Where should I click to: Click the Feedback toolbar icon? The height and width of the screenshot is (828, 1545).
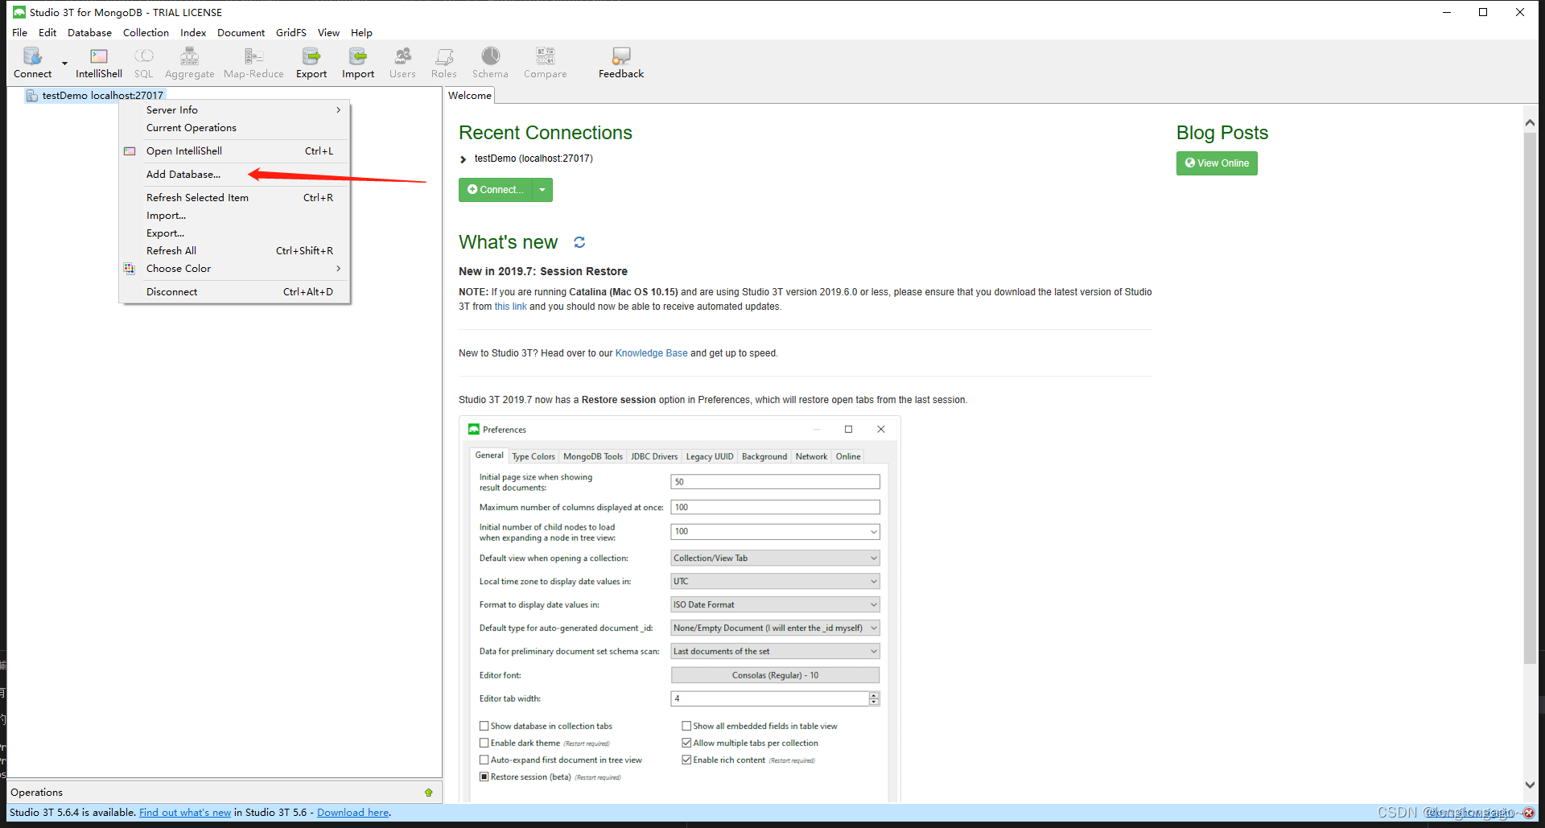click(x=621, y=63)
